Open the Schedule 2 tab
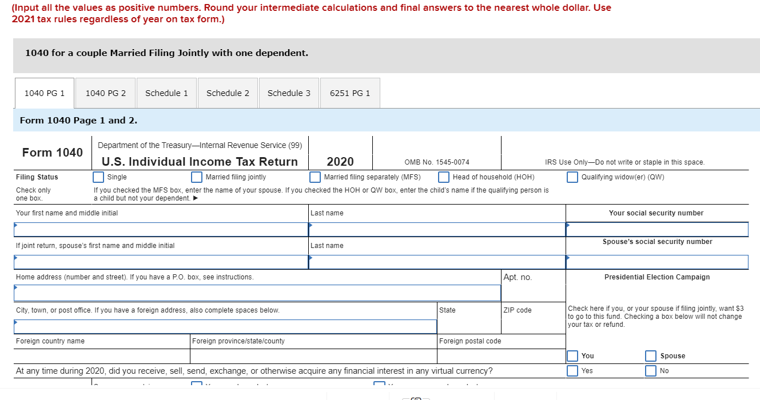 (x=228, y=93)
